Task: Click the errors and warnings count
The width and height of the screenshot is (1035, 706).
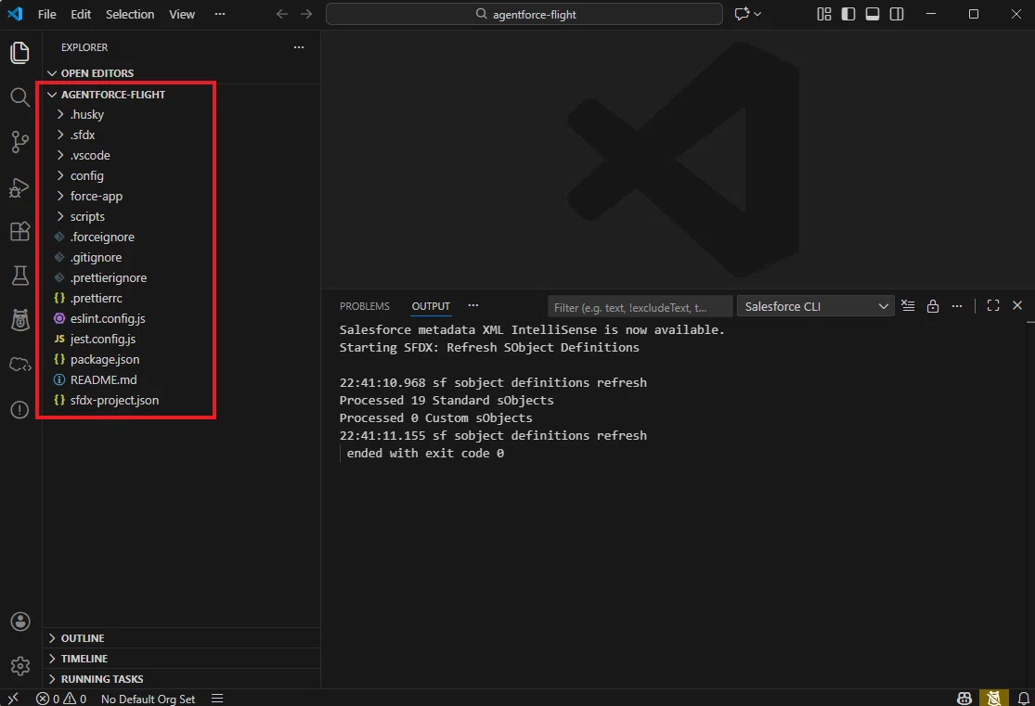Action: click(61, 699)
